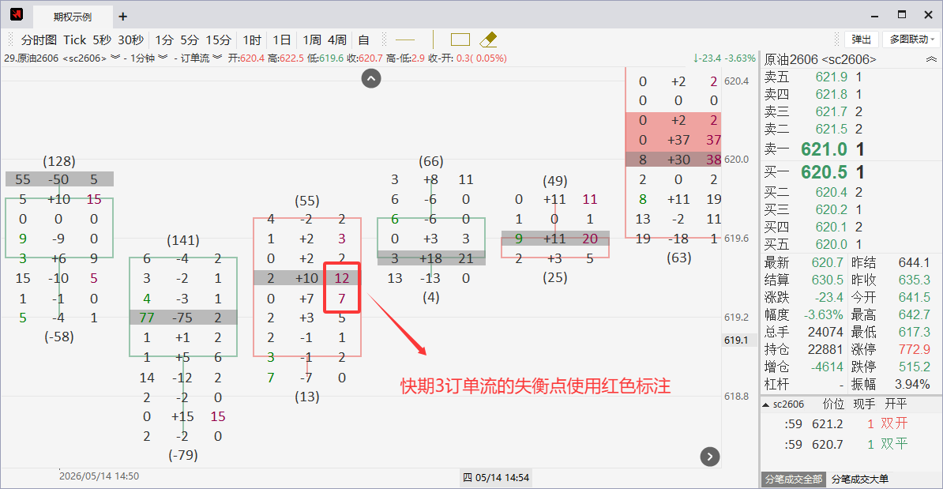The height and width of the screenshot is (489, 943).
Task: Expand the sc2606 trade list triangle
Action: point(765,404)
